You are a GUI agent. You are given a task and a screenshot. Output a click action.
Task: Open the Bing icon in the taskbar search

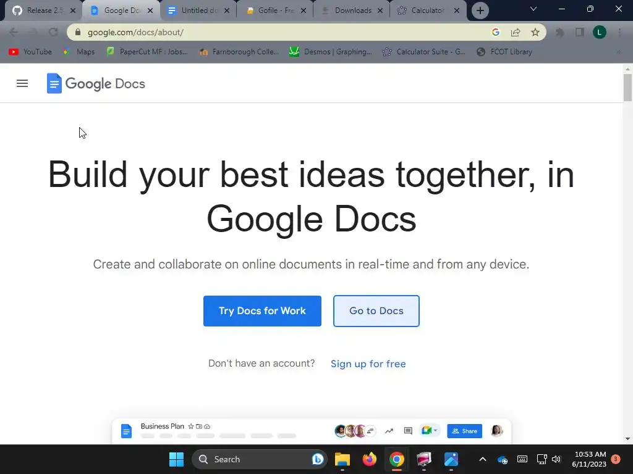318,459
